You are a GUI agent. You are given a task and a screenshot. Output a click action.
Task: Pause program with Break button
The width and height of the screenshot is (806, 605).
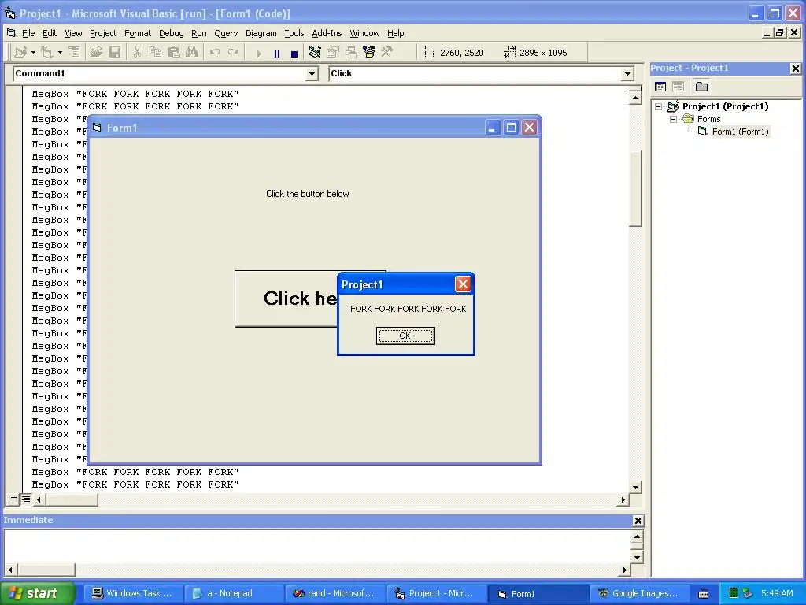click(277, 53)
